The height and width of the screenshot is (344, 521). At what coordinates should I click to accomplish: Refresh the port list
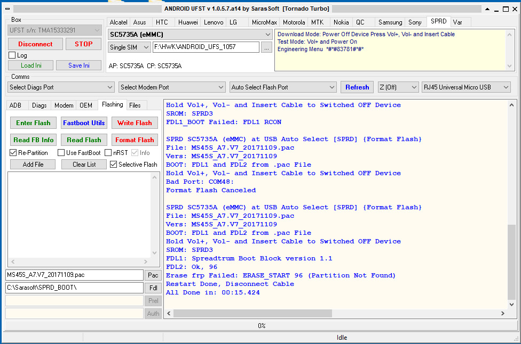click(x=357, y=87)
